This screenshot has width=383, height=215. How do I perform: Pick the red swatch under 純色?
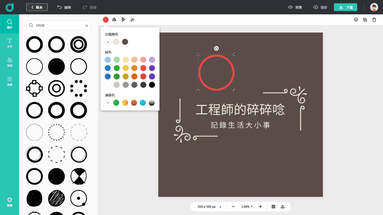click(x=143, y=68)
